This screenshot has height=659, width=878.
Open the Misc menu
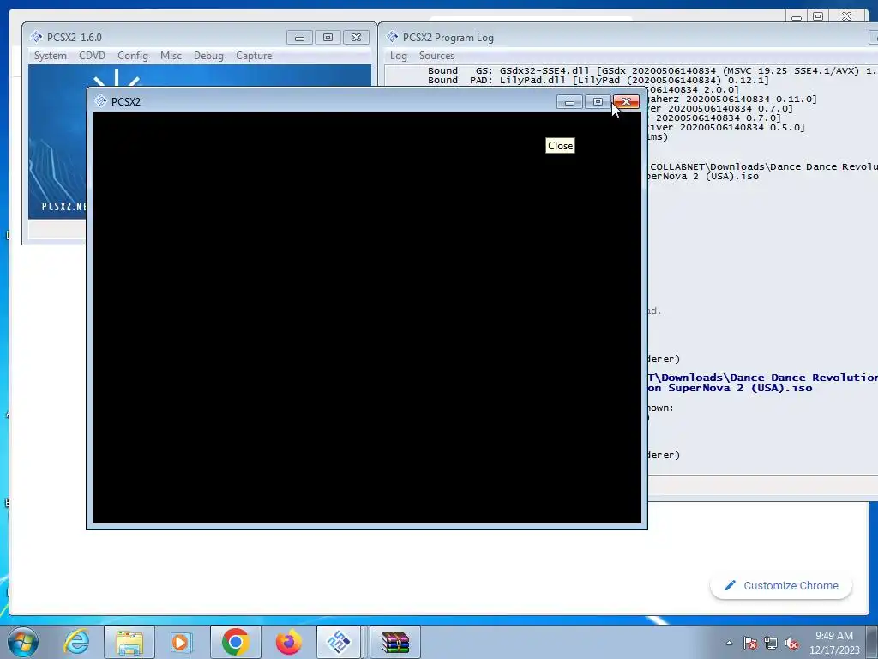171,56
